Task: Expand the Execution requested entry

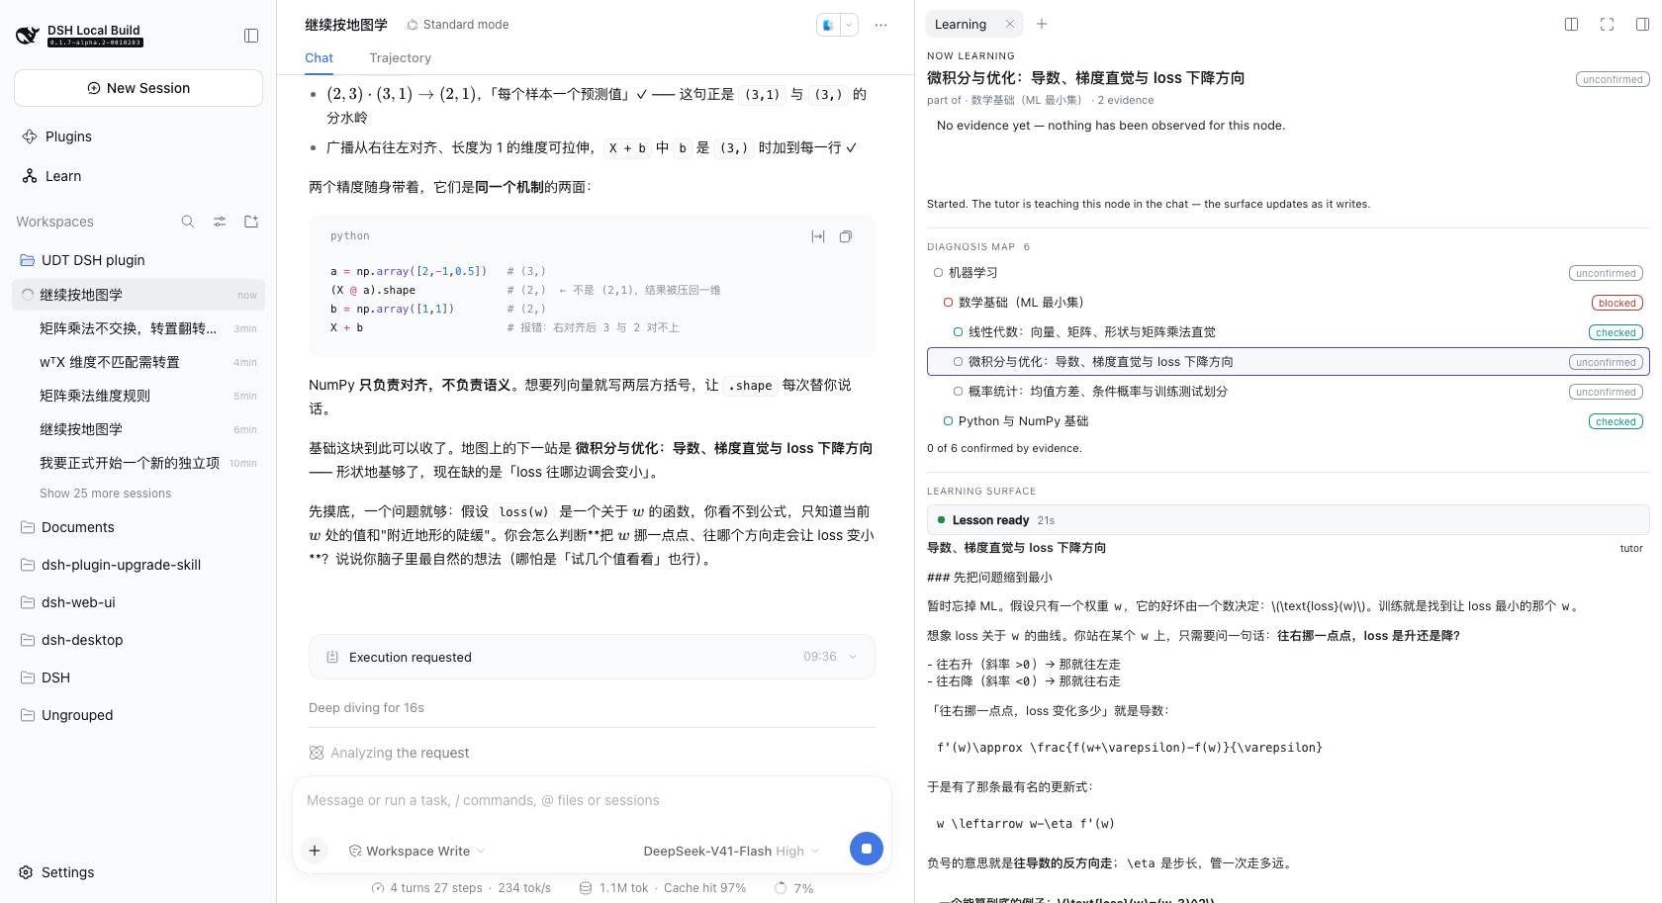Action: point(592,657)
